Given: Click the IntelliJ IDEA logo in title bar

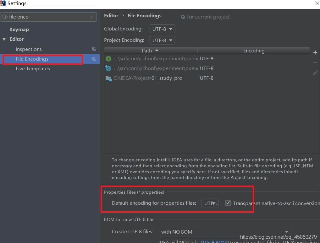Looking at the screenshot, I should tap(3, 3).
